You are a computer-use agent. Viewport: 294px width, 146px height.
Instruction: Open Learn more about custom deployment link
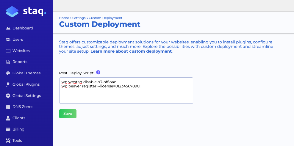coord(131,51)
